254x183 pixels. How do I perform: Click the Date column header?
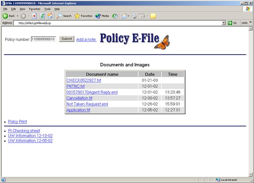coord(150,74)
